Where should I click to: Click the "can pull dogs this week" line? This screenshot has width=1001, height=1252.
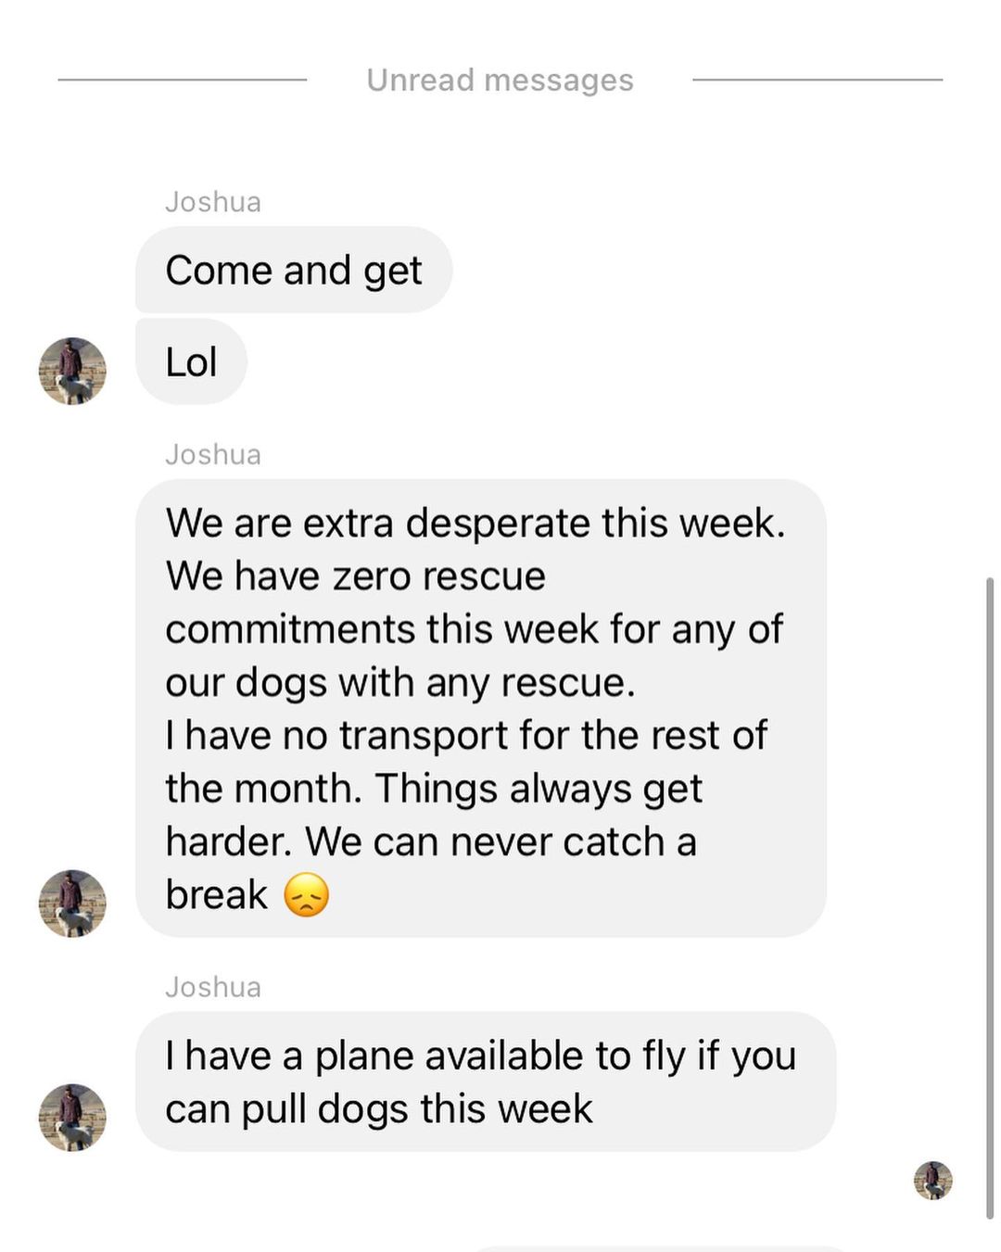point(379,1109)
